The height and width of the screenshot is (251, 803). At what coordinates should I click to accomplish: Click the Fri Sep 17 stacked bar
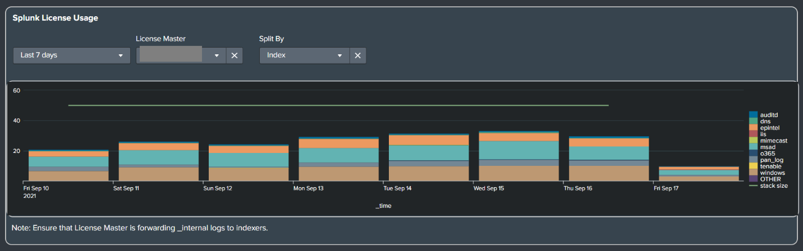699,174
